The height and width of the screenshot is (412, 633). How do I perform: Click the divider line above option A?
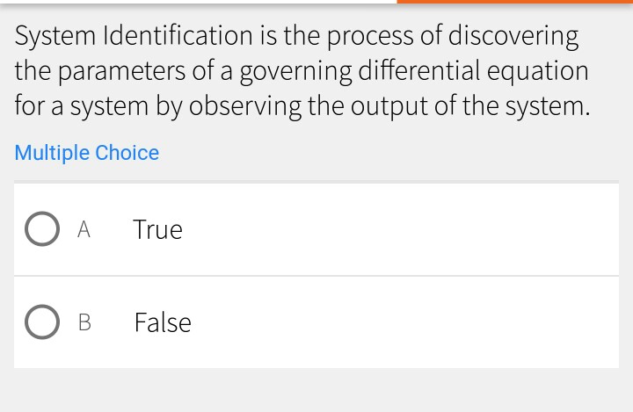[x=316, y=183]
